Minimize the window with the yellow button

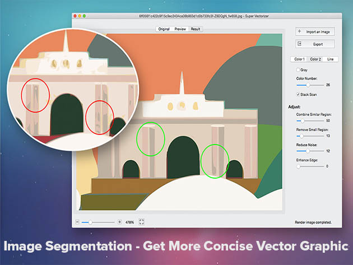click(82, 17)
